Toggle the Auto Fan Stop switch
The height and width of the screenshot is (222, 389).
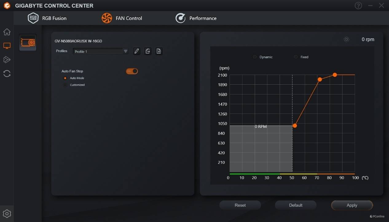[132, 71]
